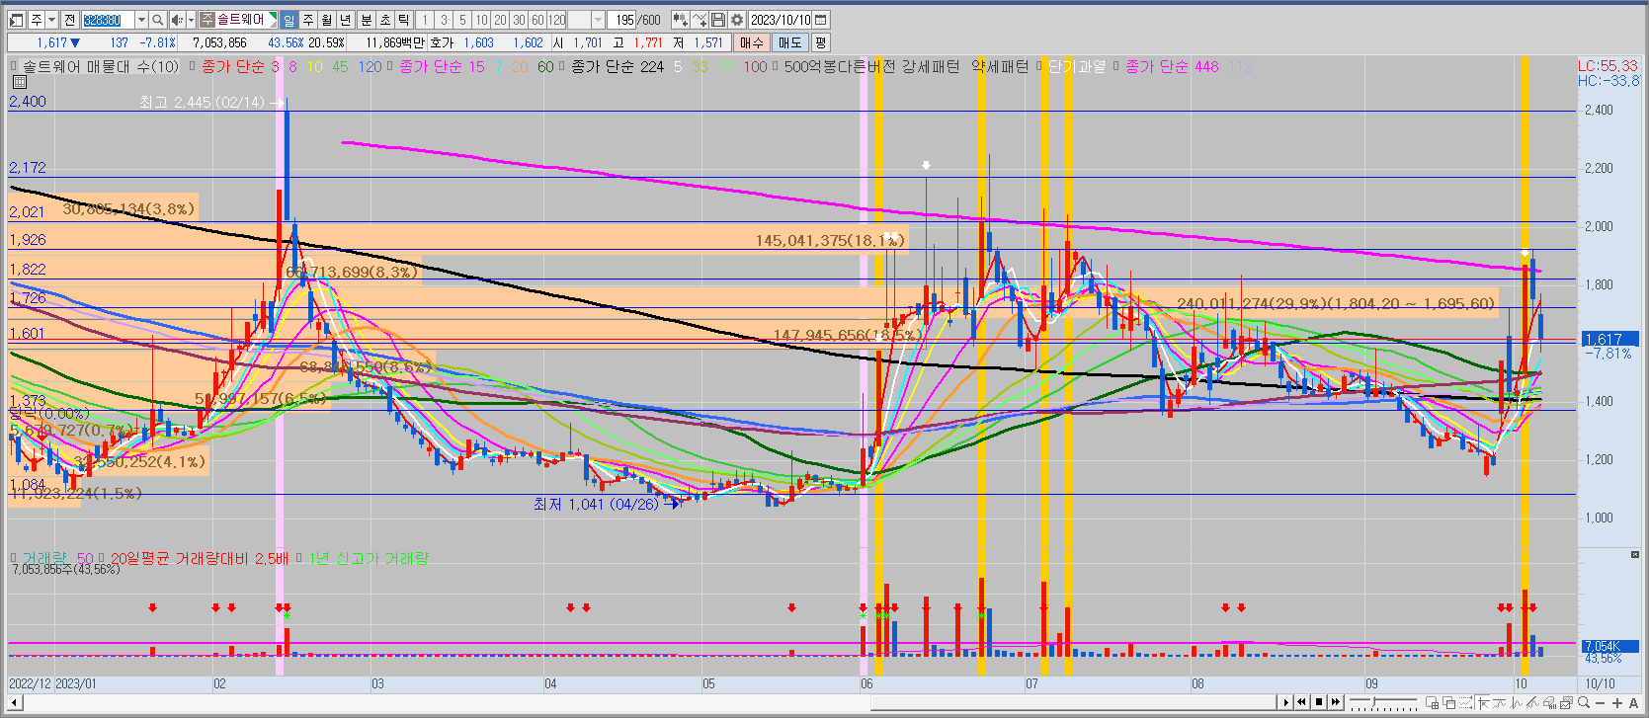1649x718 pixels.
Task: Zoom out with the minus icon
Action: pos(1600,702)
